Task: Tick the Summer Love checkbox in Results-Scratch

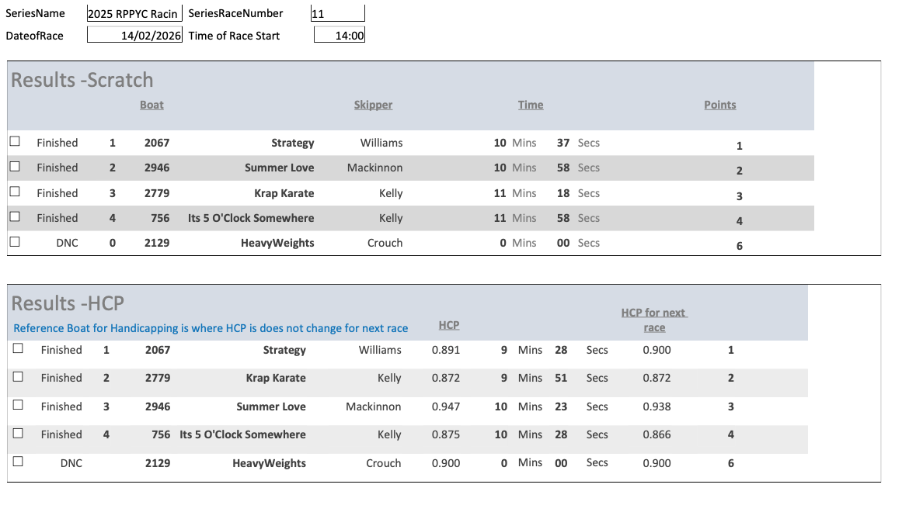Action: (x=15, y=167)
